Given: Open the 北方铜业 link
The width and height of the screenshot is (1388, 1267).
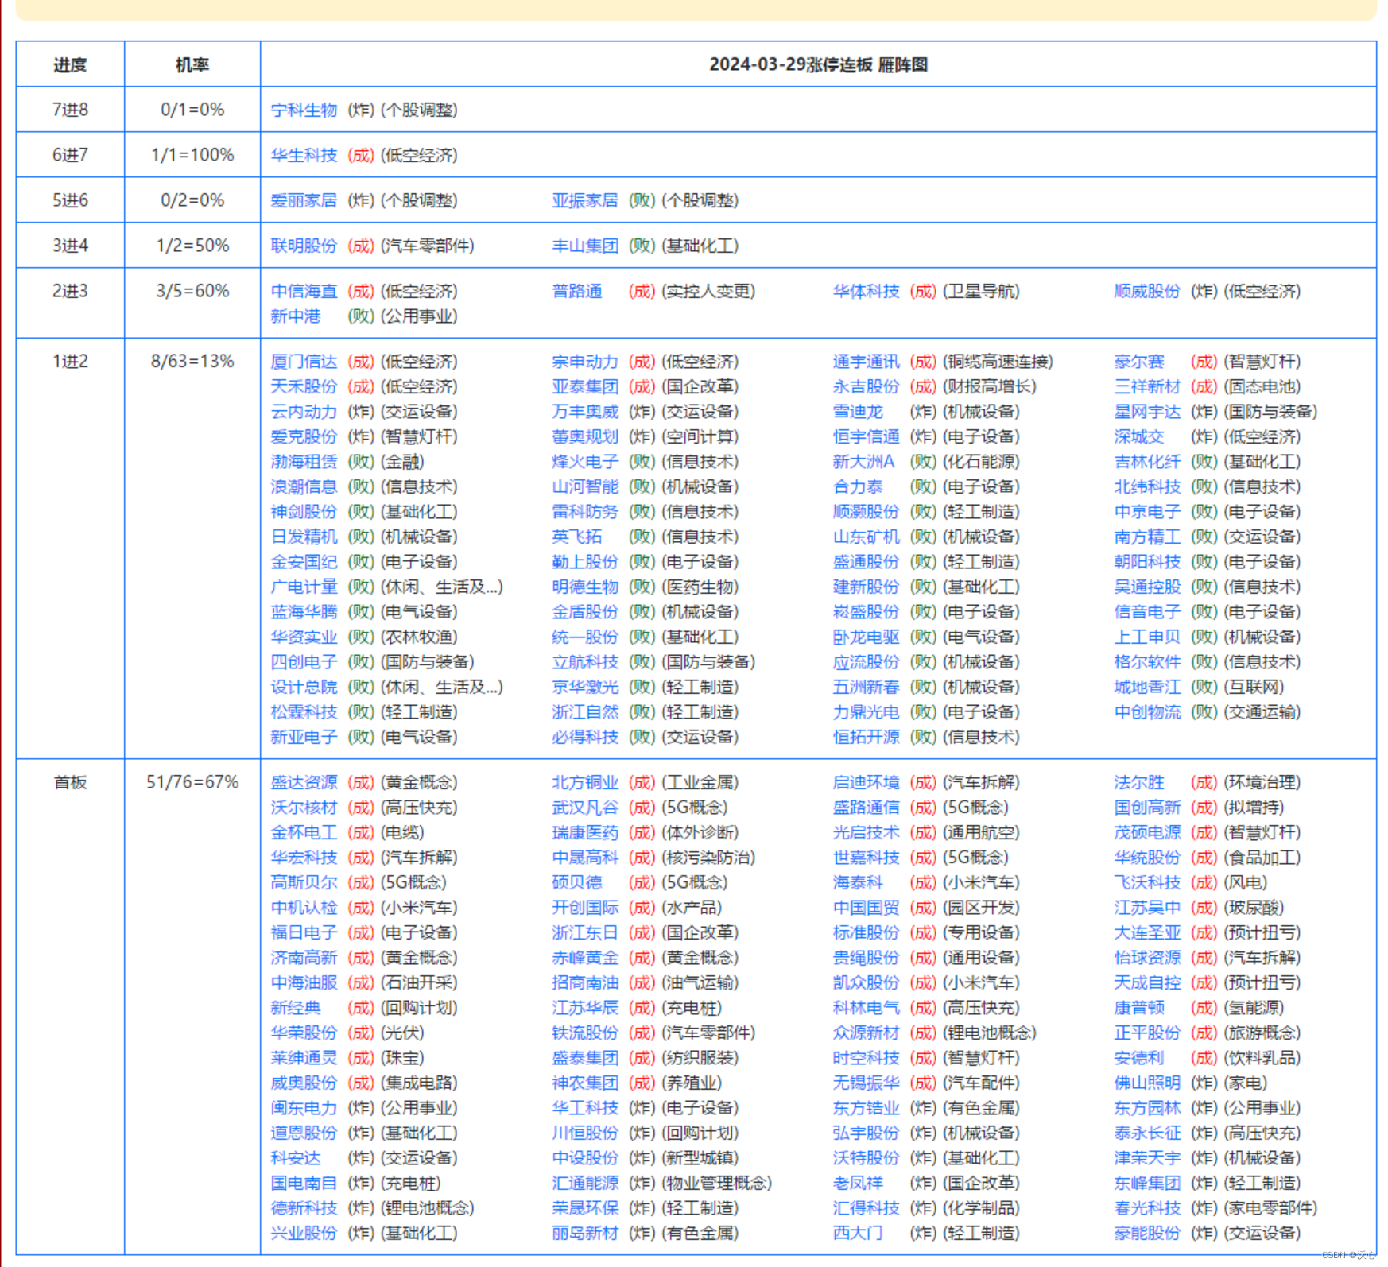Looking at the screenshot, I should pyautogui.click(x=585, y=782).
